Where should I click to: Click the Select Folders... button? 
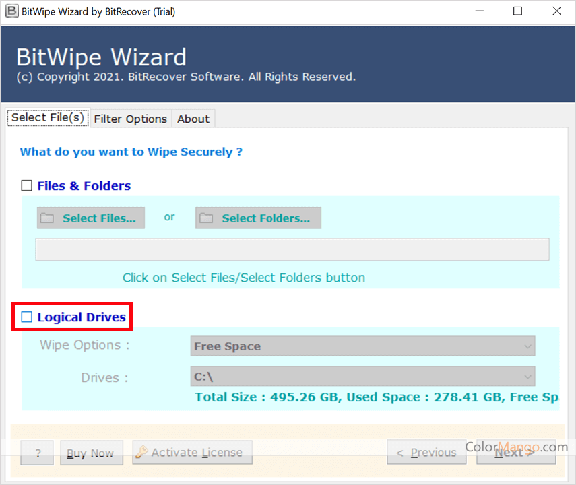click(x=258, y=218)
